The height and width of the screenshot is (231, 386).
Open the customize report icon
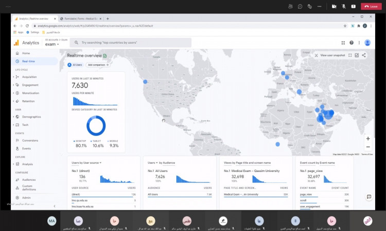click(x=357, y=55)
